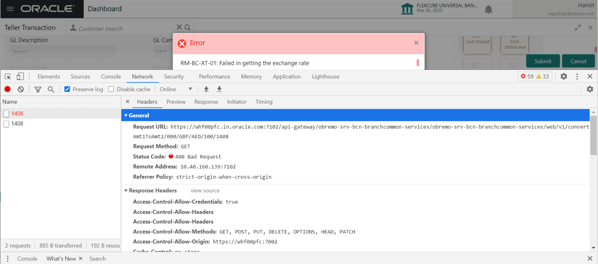The height and width of the screenshot is (264, 598).
Task: Click the Name column header
Action: [x=60, y=102]
